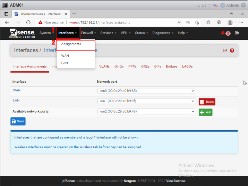Open the browser profile avatar icon
The height and width of the screenshot is (186, 248).
tap(230, 22)
